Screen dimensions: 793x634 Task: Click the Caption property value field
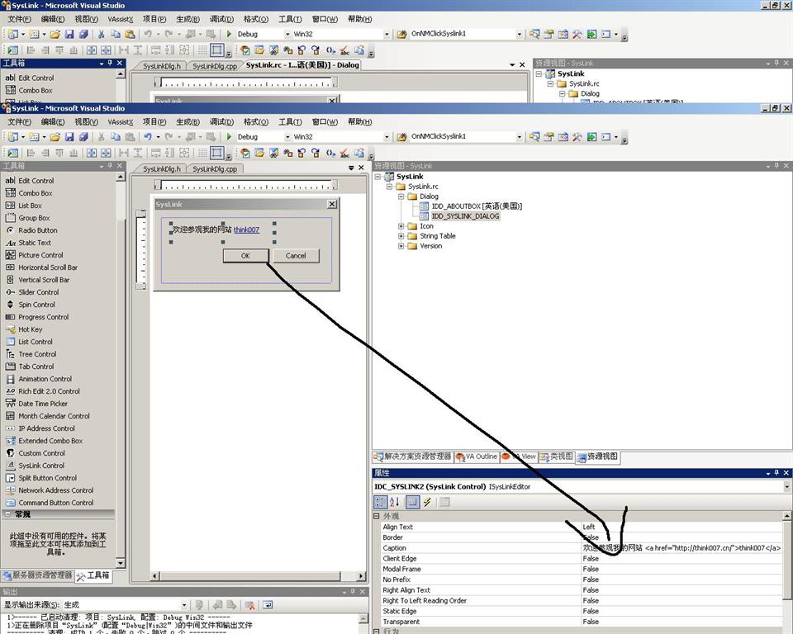pos(681,548)
